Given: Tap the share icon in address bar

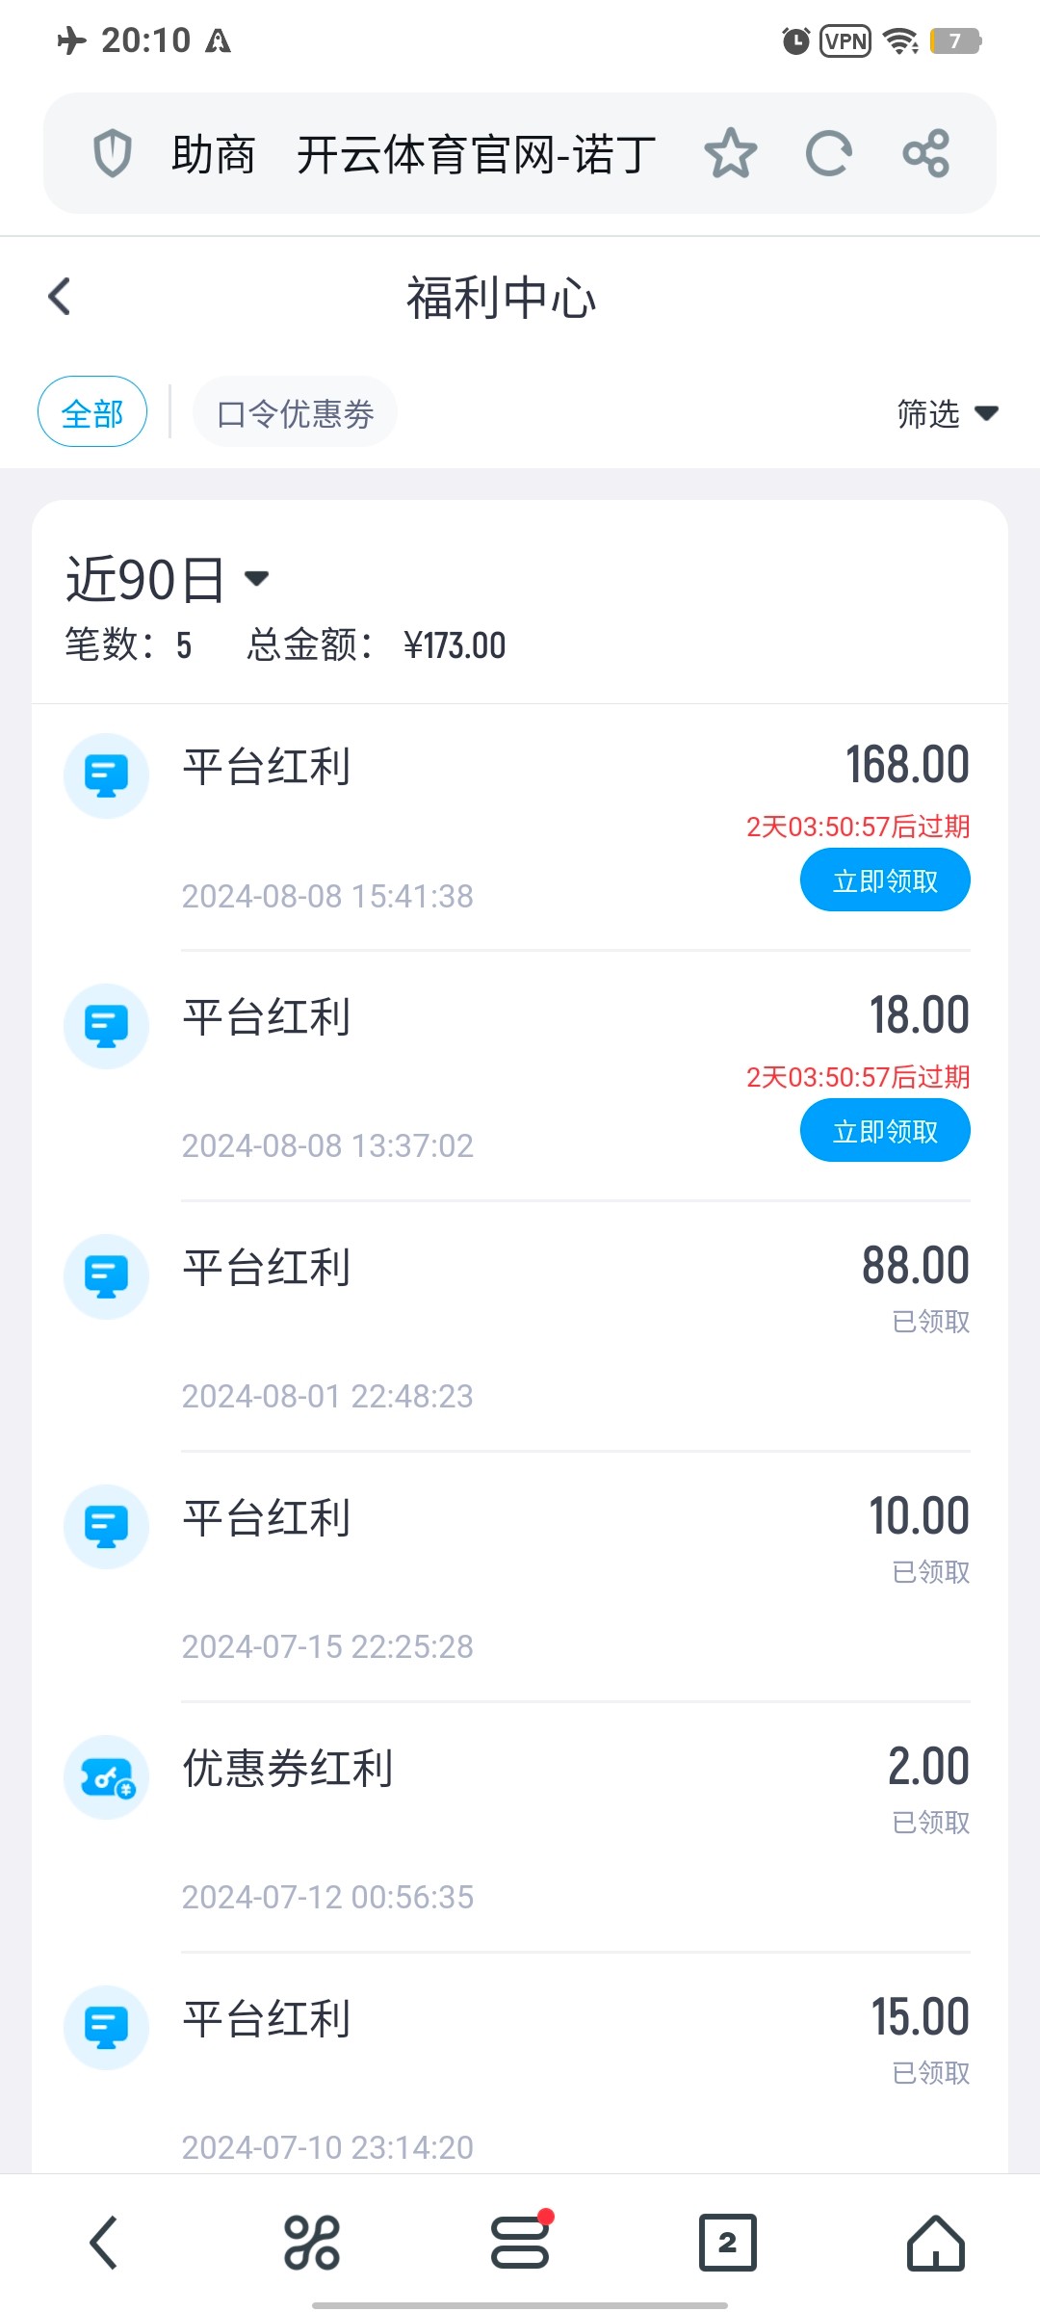Looking at the screenshot, I should [x=926, y=153].
